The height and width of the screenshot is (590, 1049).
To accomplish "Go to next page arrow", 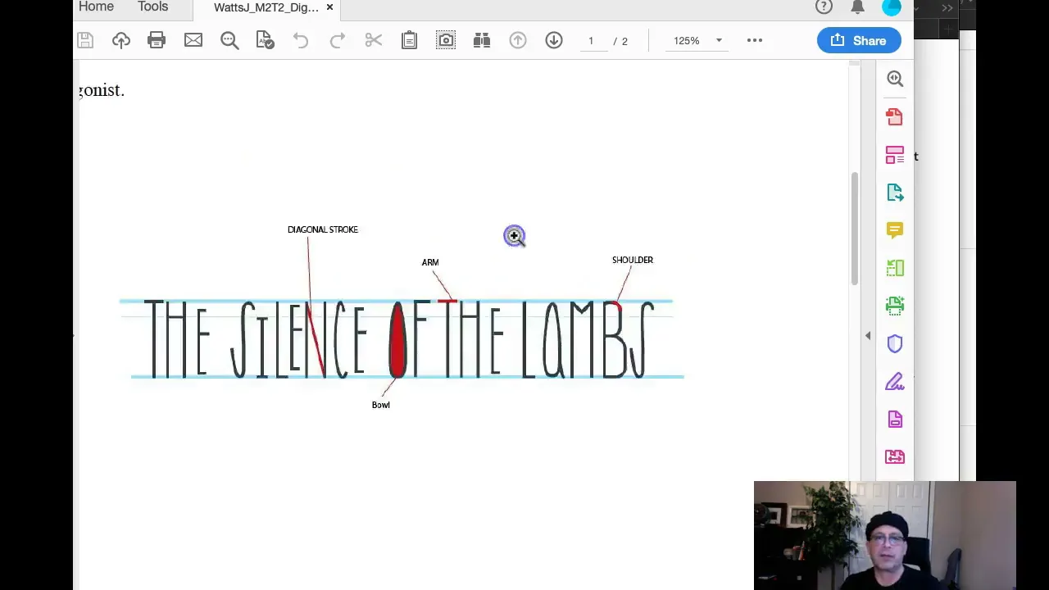I will click(554, 40).
